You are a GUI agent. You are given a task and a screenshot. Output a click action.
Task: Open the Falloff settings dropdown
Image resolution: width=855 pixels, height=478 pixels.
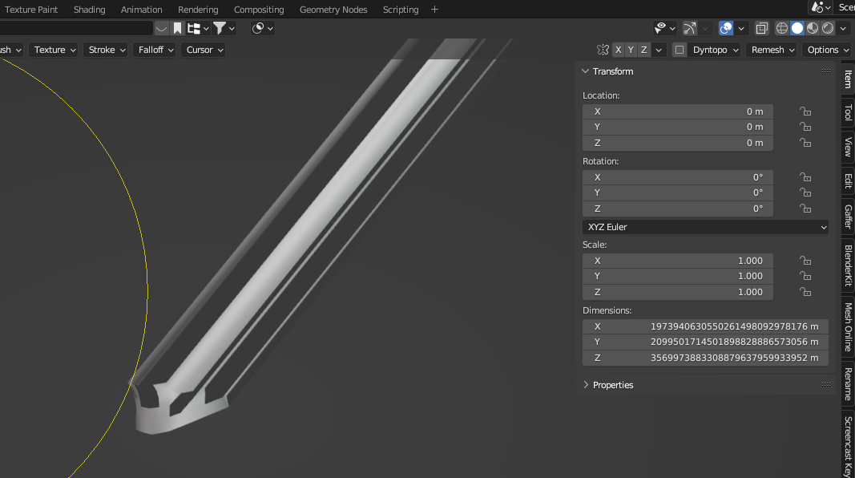coord(155,50)
